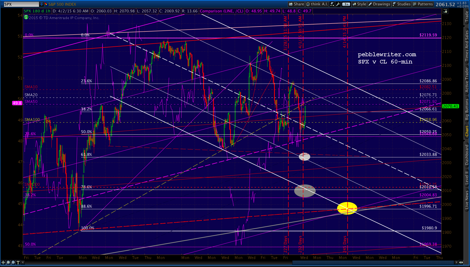Click the scroll right arrow

tap(456, 262)
